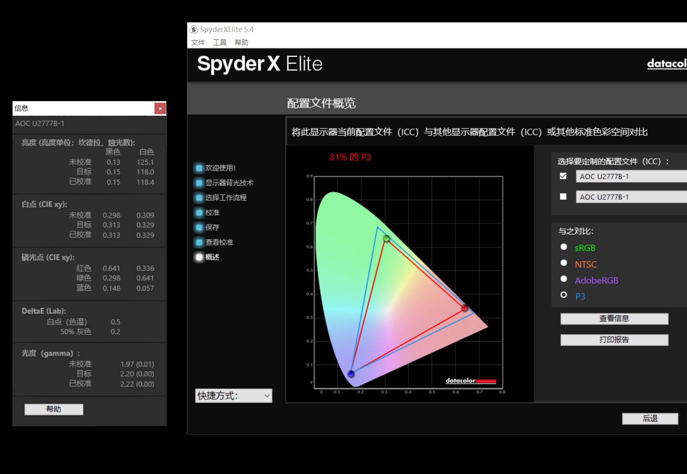Click the calibrated gamma value 2.22 (0.00)
Viewport: 687px width, 474px height.
(x=137, y=384)
